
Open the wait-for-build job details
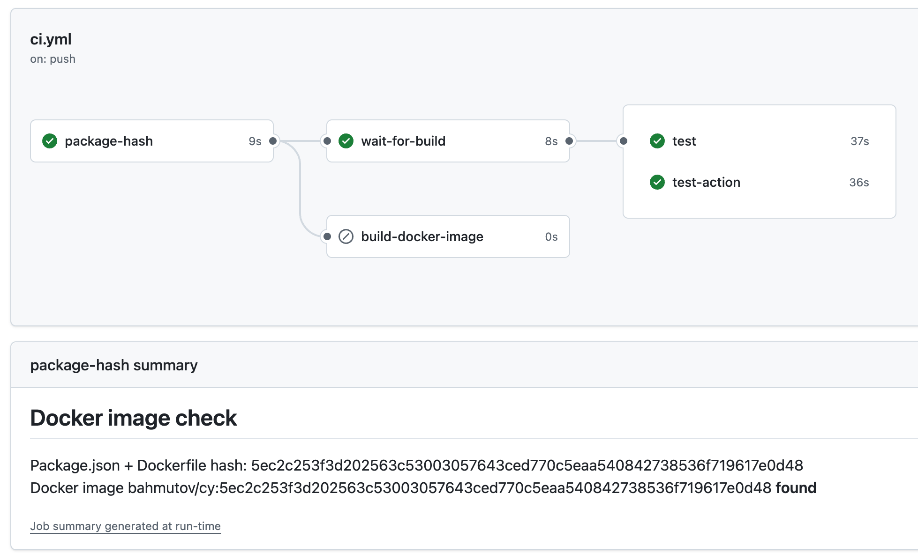coord(403,141)
